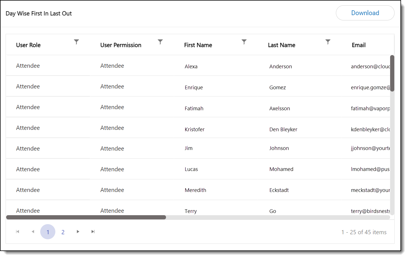Click the vertical scrollbar thumb
This screenshot has width=408, height=258.
click(x=392, y=73)
